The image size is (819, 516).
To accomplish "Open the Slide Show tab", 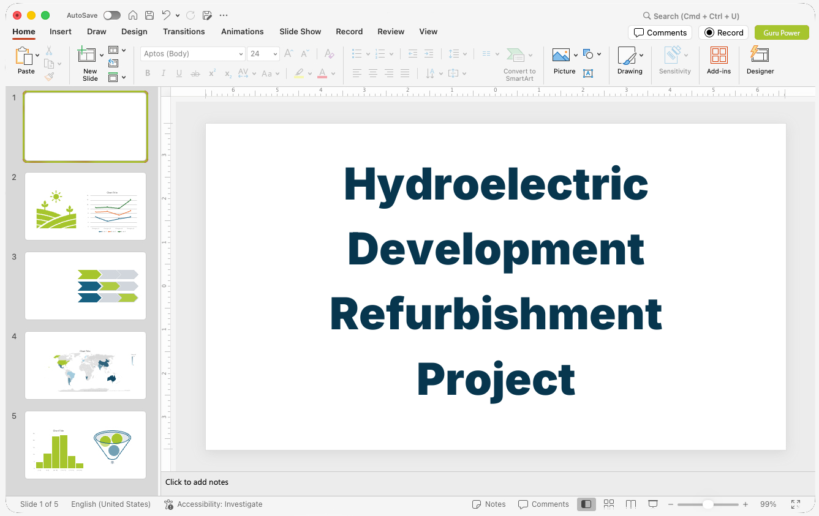I will [300, 31].
